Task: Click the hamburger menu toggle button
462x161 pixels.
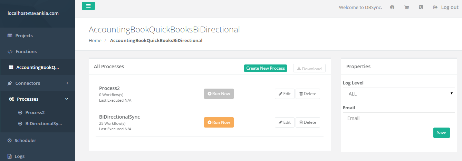Action: (88, 6)
